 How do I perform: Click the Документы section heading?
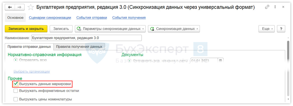pyautogui.click(x=132, y=54)
